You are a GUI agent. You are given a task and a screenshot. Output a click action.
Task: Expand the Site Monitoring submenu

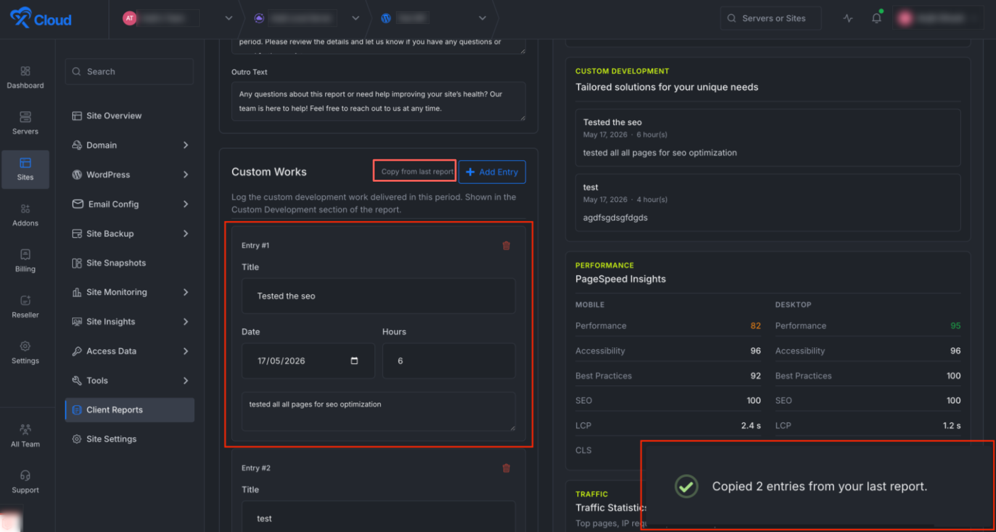[186, 292]
